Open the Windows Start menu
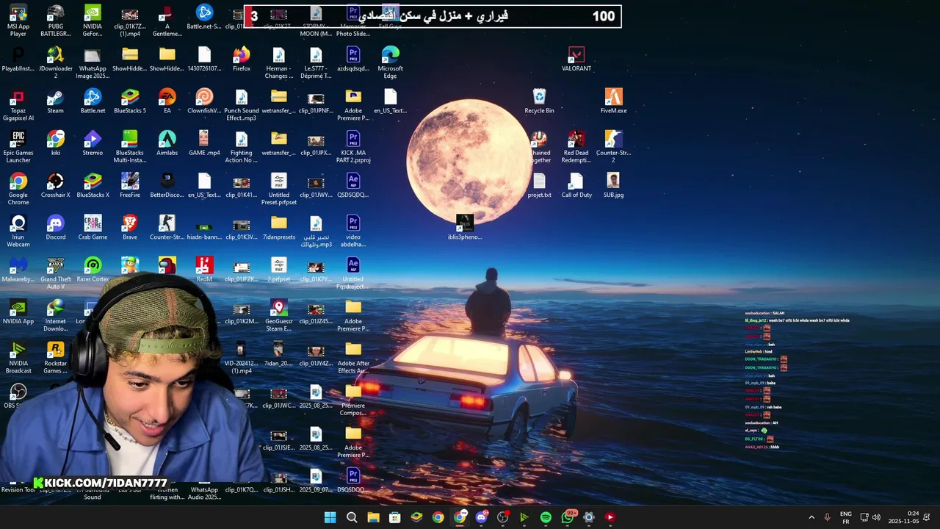940x529 pixels. pyautogui.click(x=330, y=517)
